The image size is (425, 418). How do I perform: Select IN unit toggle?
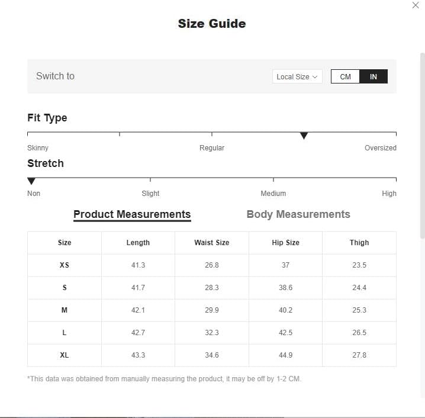coord(374,77)
